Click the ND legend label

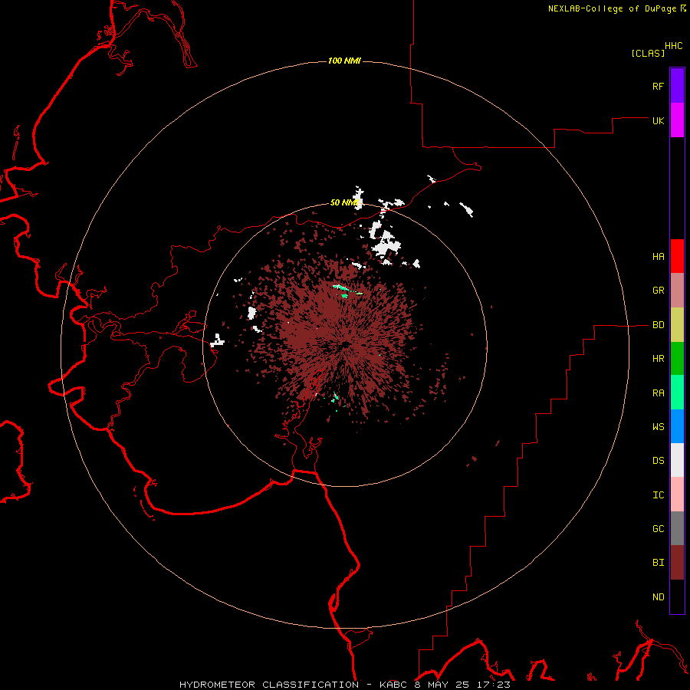pyautogui.click(x=658, y=597)
